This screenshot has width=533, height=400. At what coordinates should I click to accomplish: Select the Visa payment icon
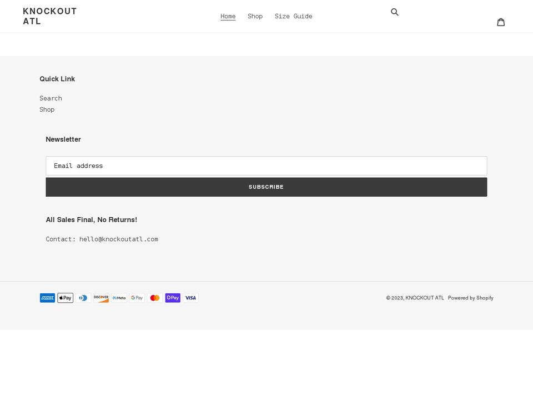coord(190,298)
